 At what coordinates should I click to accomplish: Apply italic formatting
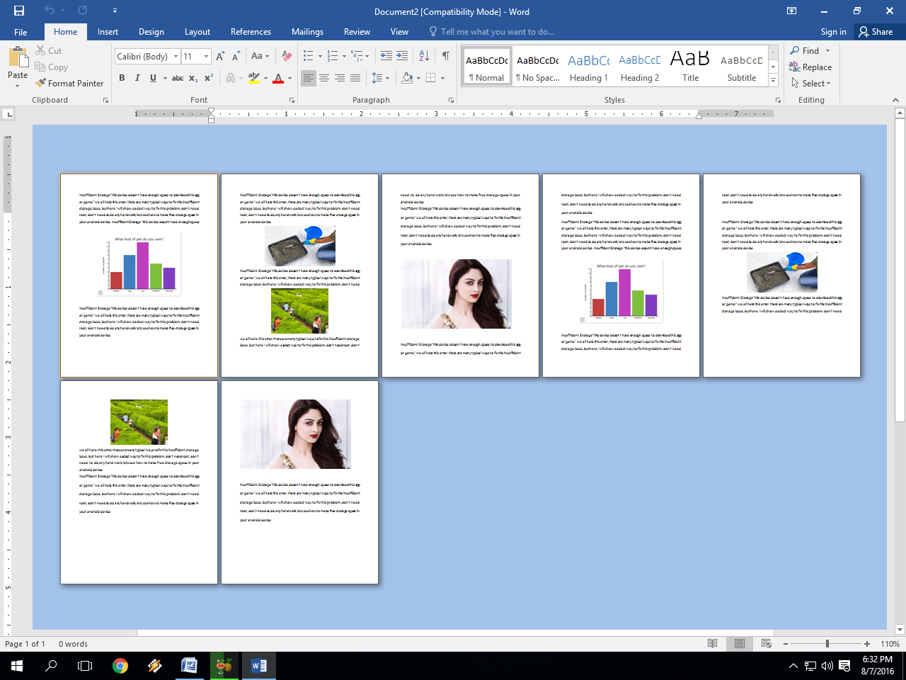tap(137, 78)
